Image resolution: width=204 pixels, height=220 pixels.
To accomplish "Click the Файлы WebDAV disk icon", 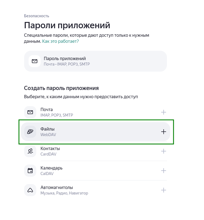I will coord(30,132).
